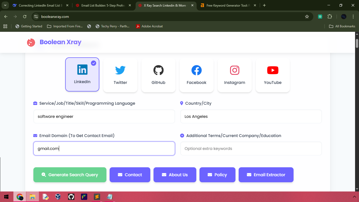Toggle the selected LinkedIn platform card
The image size is (359, 202).
pos(82,74)
